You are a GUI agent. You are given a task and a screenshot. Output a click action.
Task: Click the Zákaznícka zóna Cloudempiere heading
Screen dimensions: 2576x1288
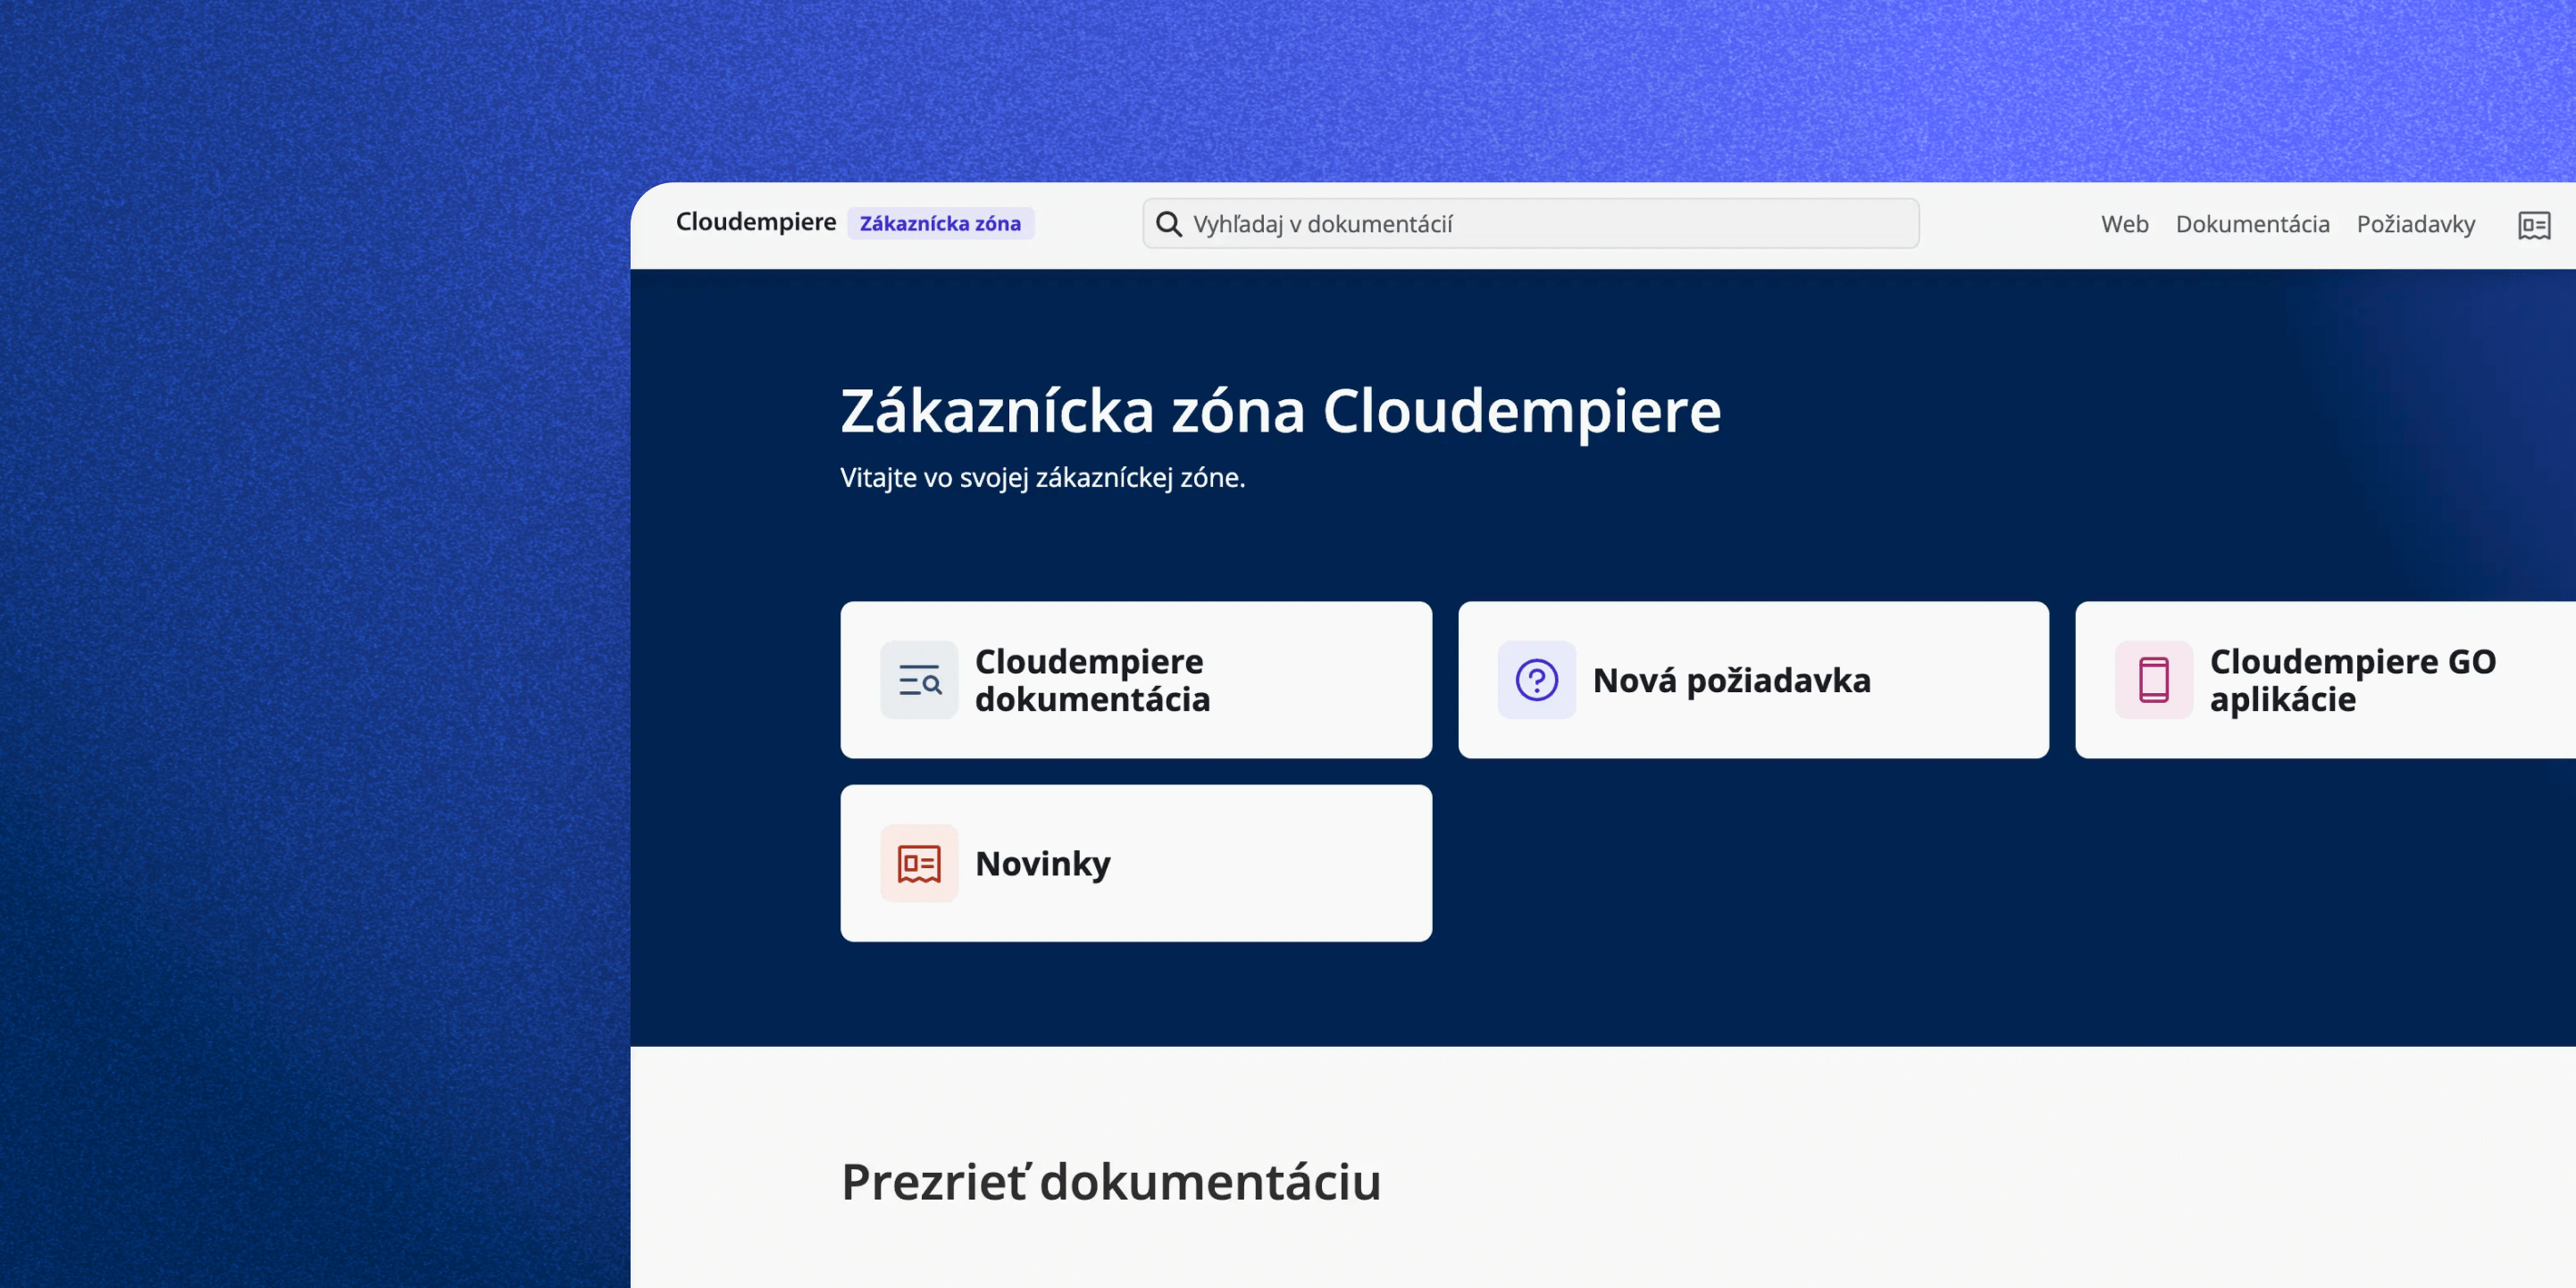point(1280,411)
